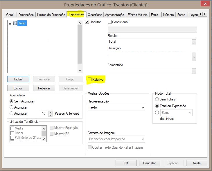Toggle the Condicional checkbox
212x171 pixels.
[x=110, y=22]
